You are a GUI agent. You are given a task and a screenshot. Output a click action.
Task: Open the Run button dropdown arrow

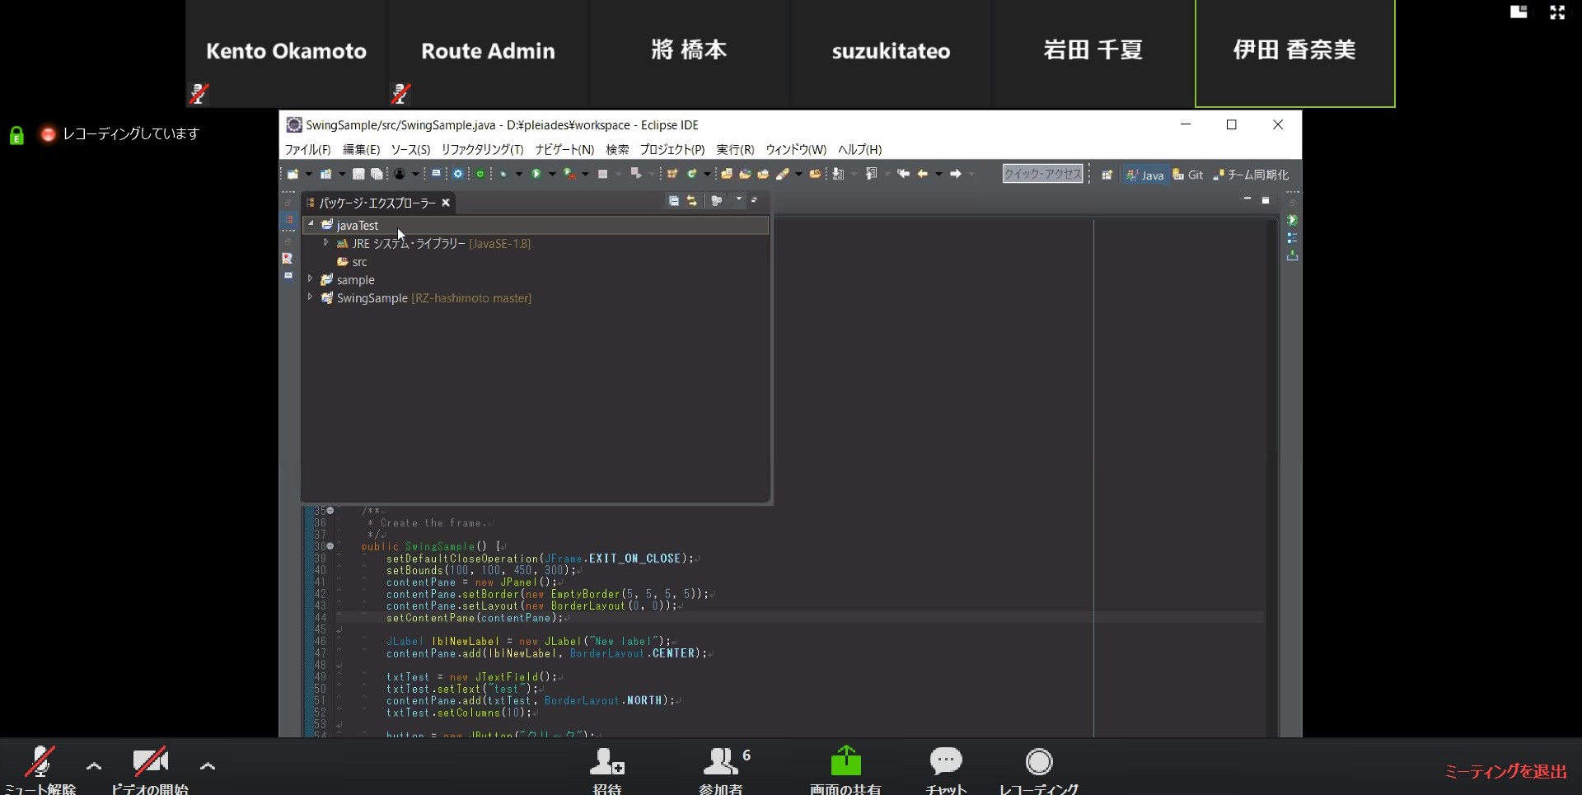pyautogui.click(x=552, y=174)
